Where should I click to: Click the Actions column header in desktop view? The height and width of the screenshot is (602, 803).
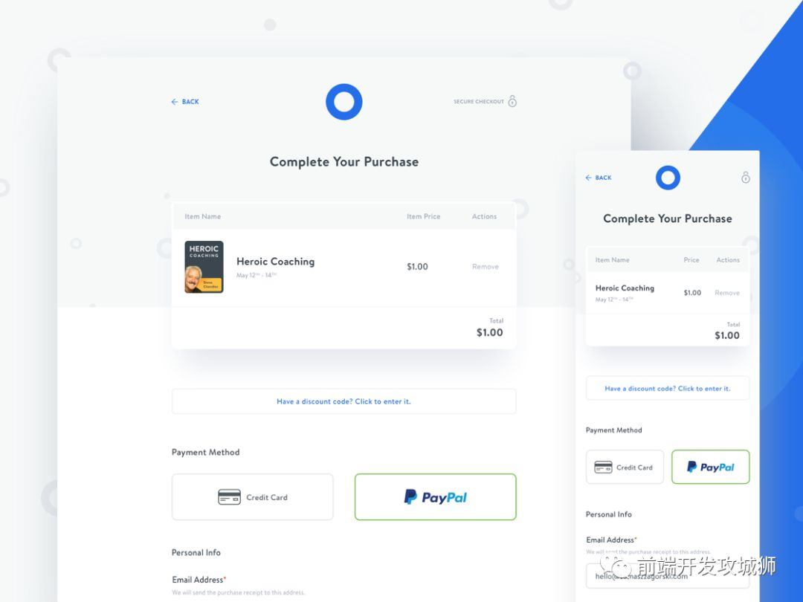point(485,216)
